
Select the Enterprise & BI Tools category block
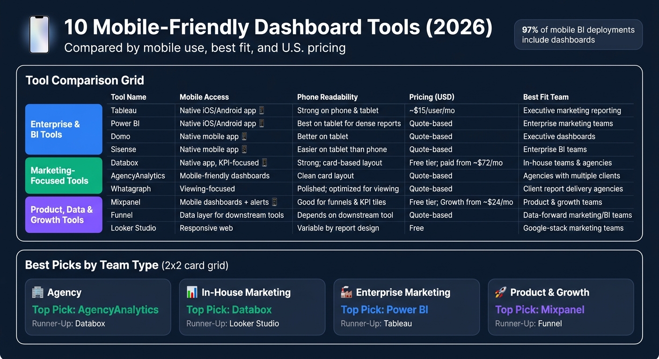[64, 129]
